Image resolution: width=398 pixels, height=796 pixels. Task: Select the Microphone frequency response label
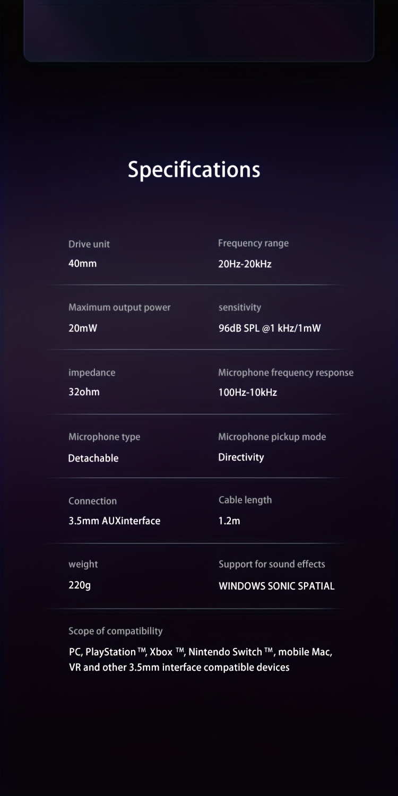pos(285,373)
